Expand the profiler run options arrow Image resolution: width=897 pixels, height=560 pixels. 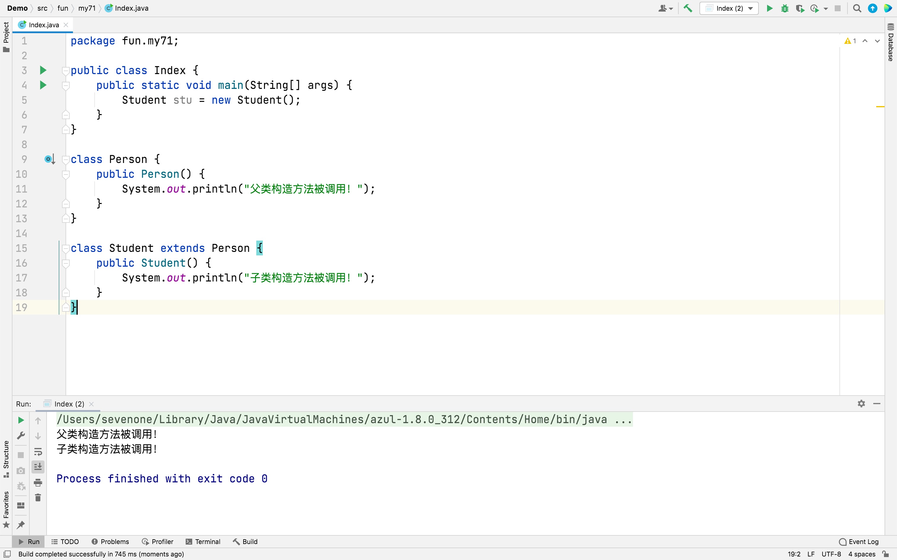(x=826, y=9)
